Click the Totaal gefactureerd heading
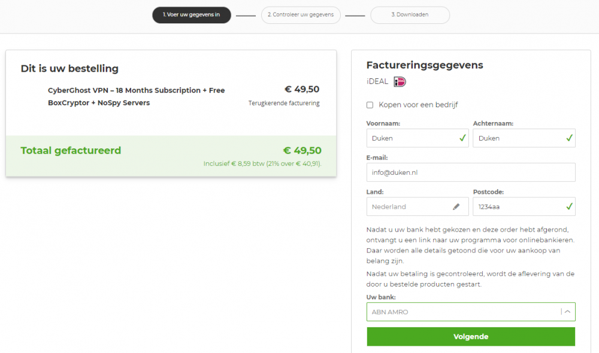The height and width of the screenshot is (353, 599). coord(71,151)
